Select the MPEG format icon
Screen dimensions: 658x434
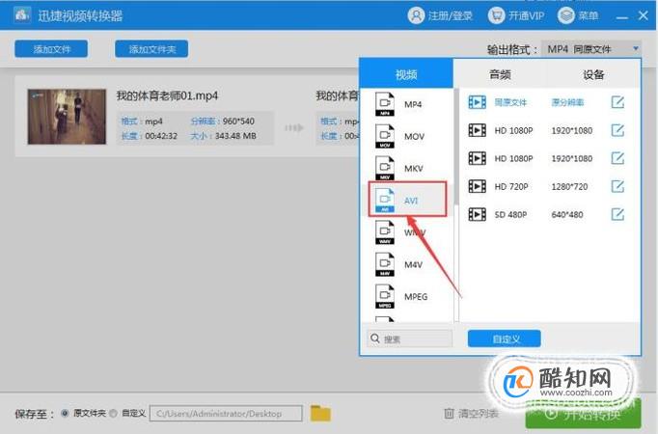click(385, 296)
